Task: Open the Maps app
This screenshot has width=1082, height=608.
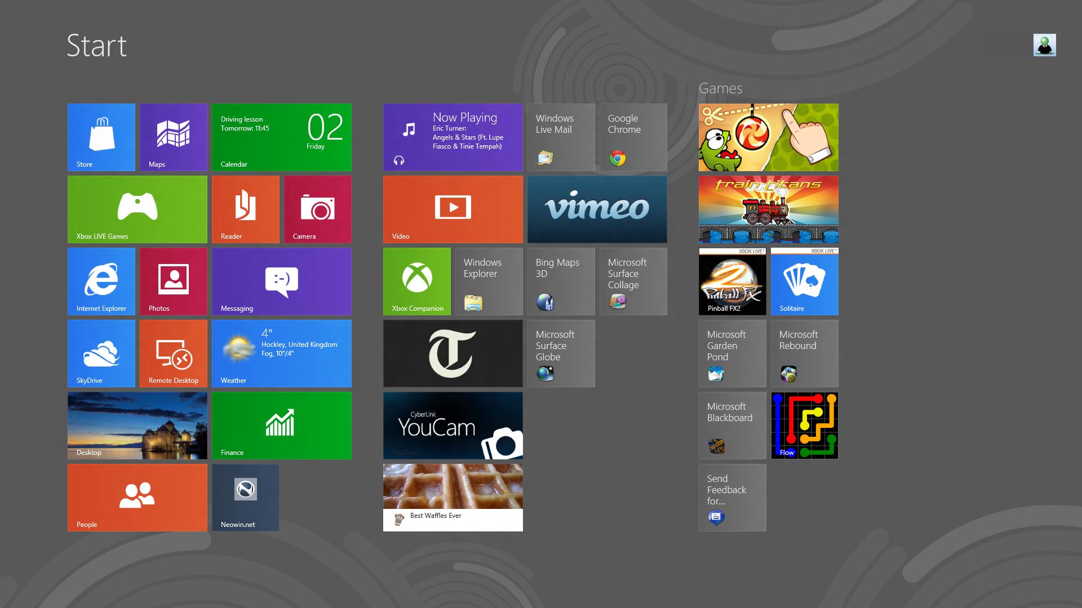Action: [173, 137]
